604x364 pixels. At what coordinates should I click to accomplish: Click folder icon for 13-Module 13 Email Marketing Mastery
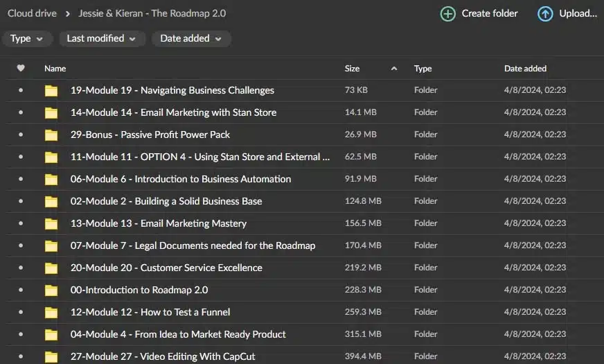(x=51, y=224)
